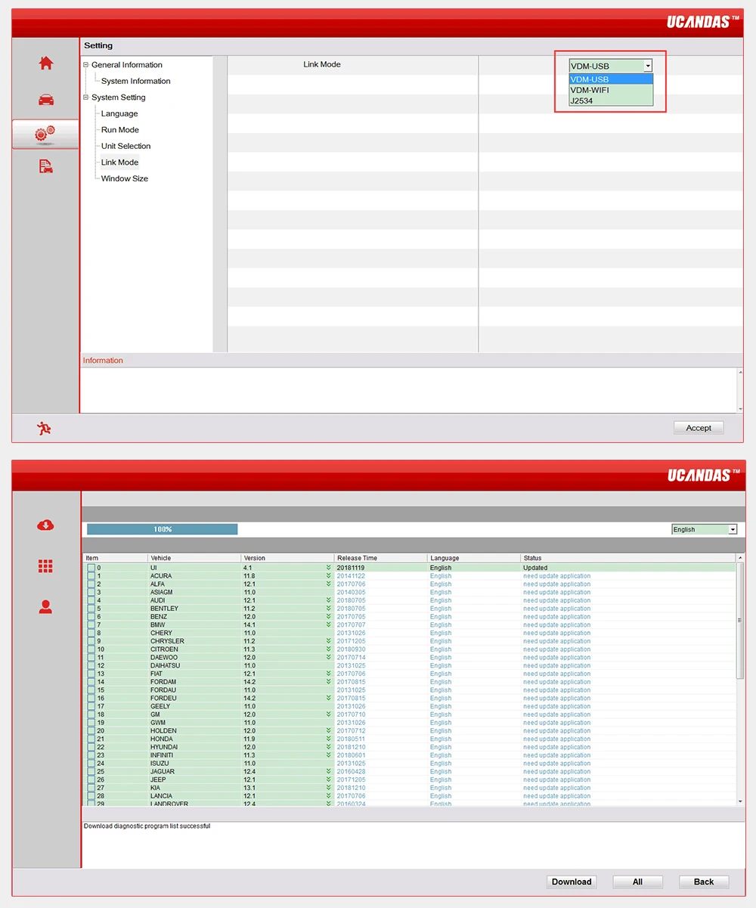Click version dropdown chevron for BMW row
This screenshot has height=908, width=756.
329,625
